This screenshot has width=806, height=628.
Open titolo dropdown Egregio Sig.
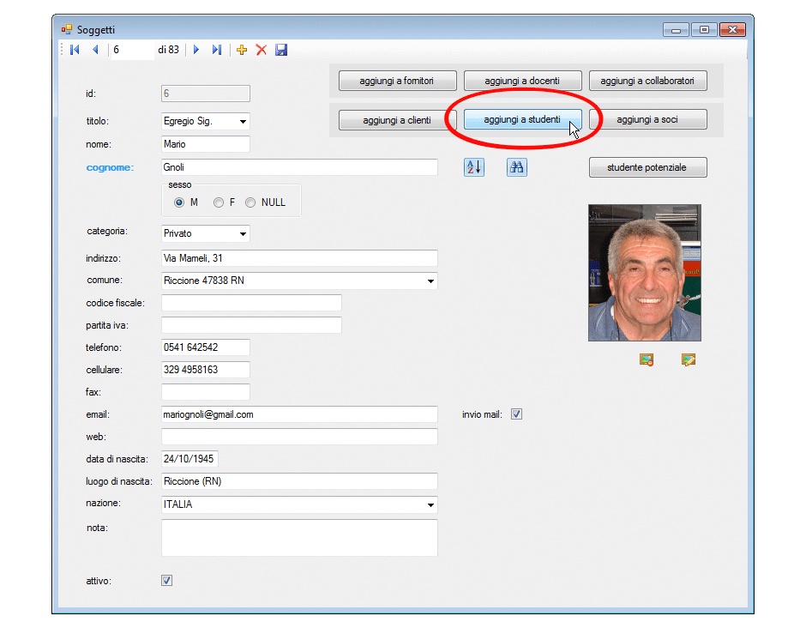coord(206,121)
